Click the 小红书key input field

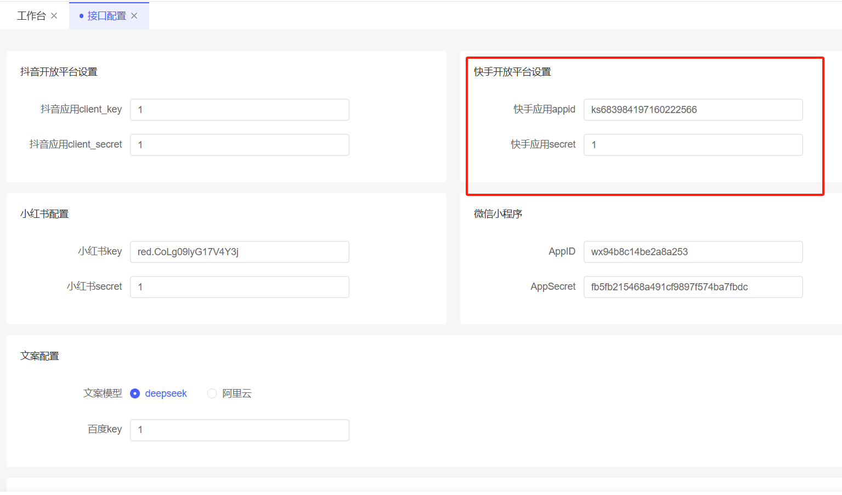[239, 252]
